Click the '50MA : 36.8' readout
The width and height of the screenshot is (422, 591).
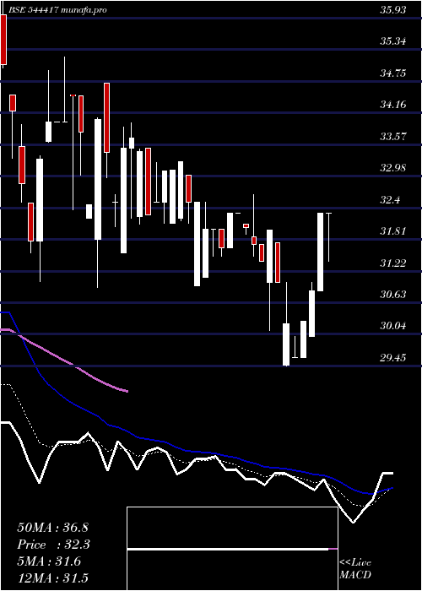click(52, 528)
